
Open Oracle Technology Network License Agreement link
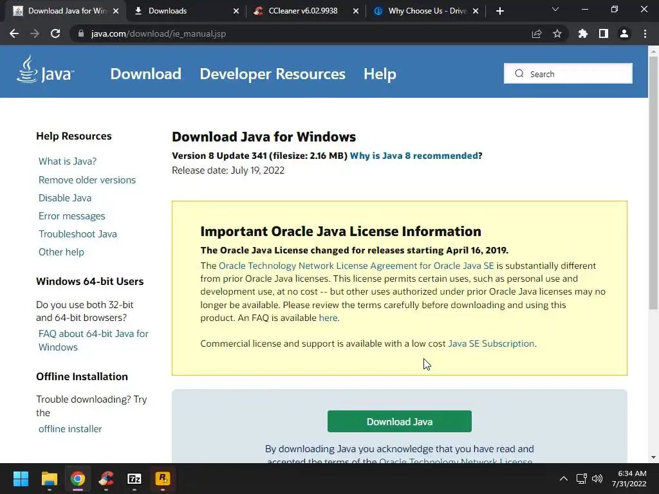[357, 266]
